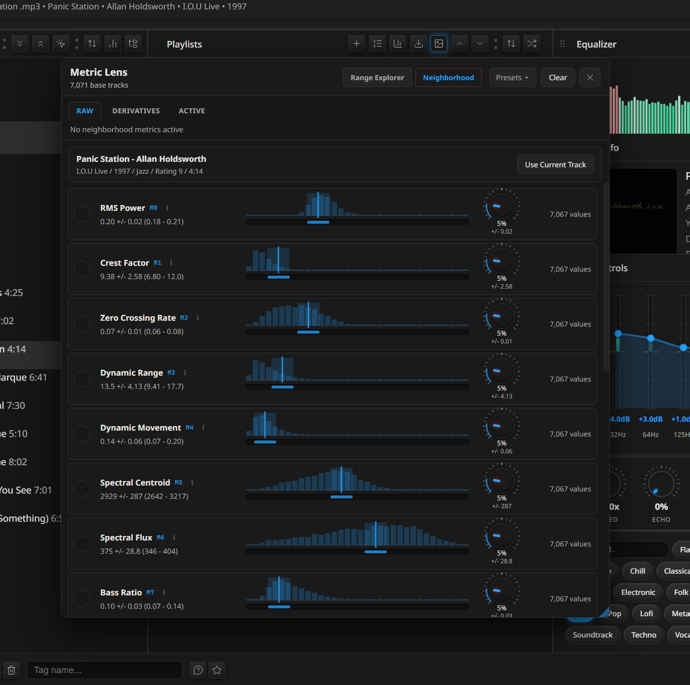Open info icon for Spectral Centroid
This screenshot has height=685, width=690.
192,483
